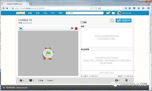Image resolution: width=152 pixels, height=91 pixels.
Task: Click the Pocket shield icon in toolbar
Action: point(134,8)
